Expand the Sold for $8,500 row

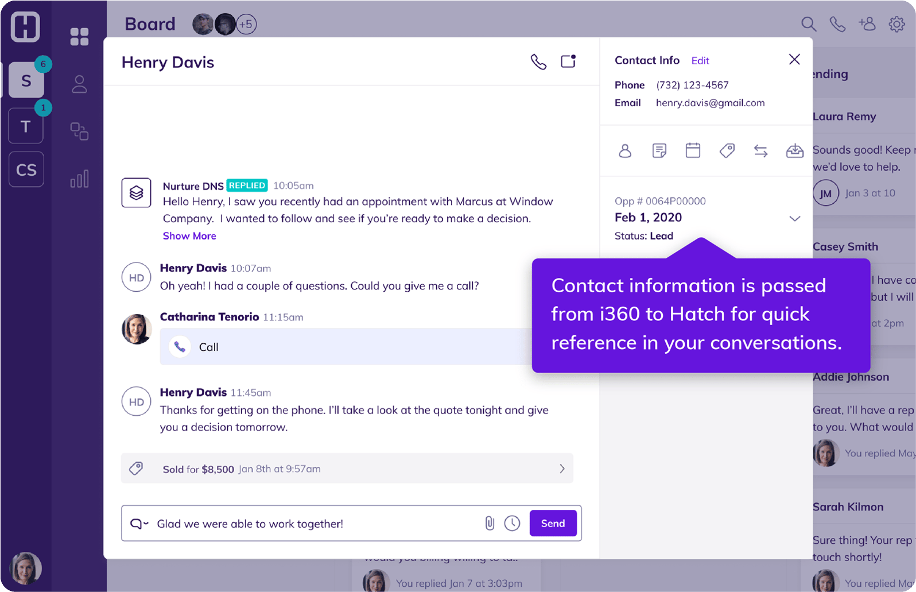coord(562,469)
